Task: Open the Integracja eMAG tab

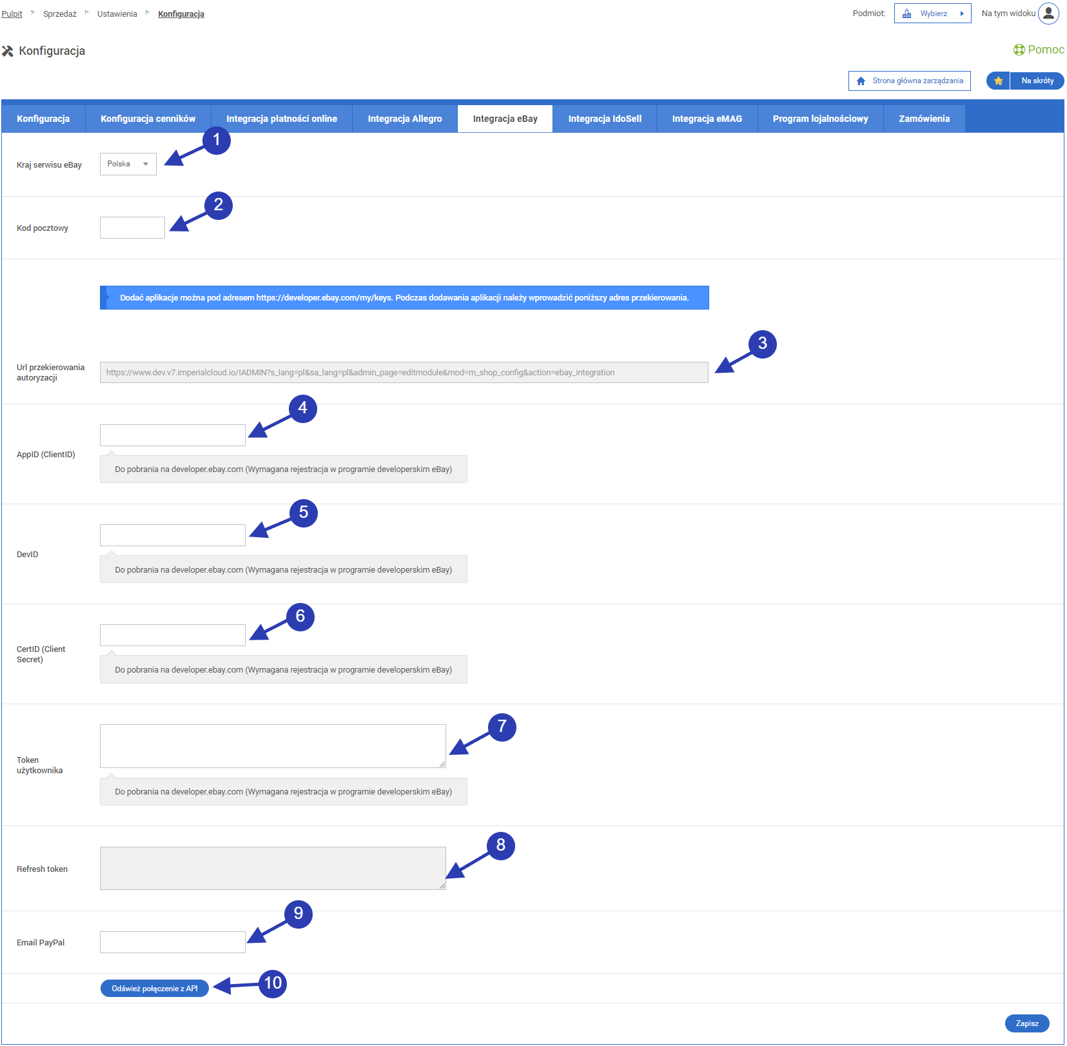Action: point(707,119)
